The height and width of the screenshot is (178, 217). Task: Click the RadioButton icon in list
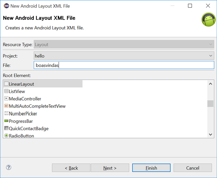(x=6, y=136)
